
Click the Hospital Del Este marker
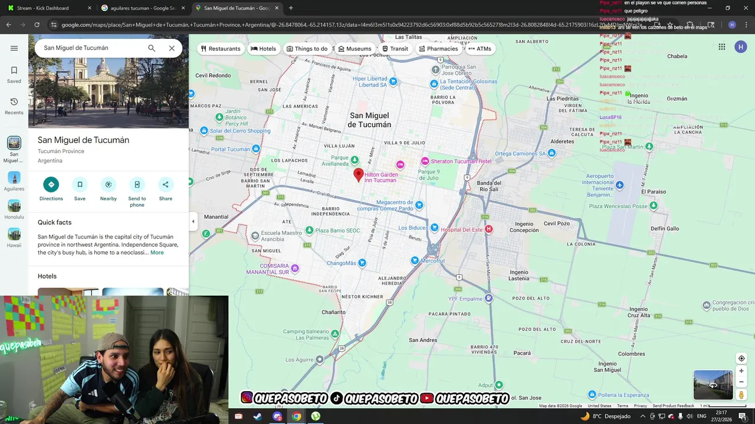(488, 229)
